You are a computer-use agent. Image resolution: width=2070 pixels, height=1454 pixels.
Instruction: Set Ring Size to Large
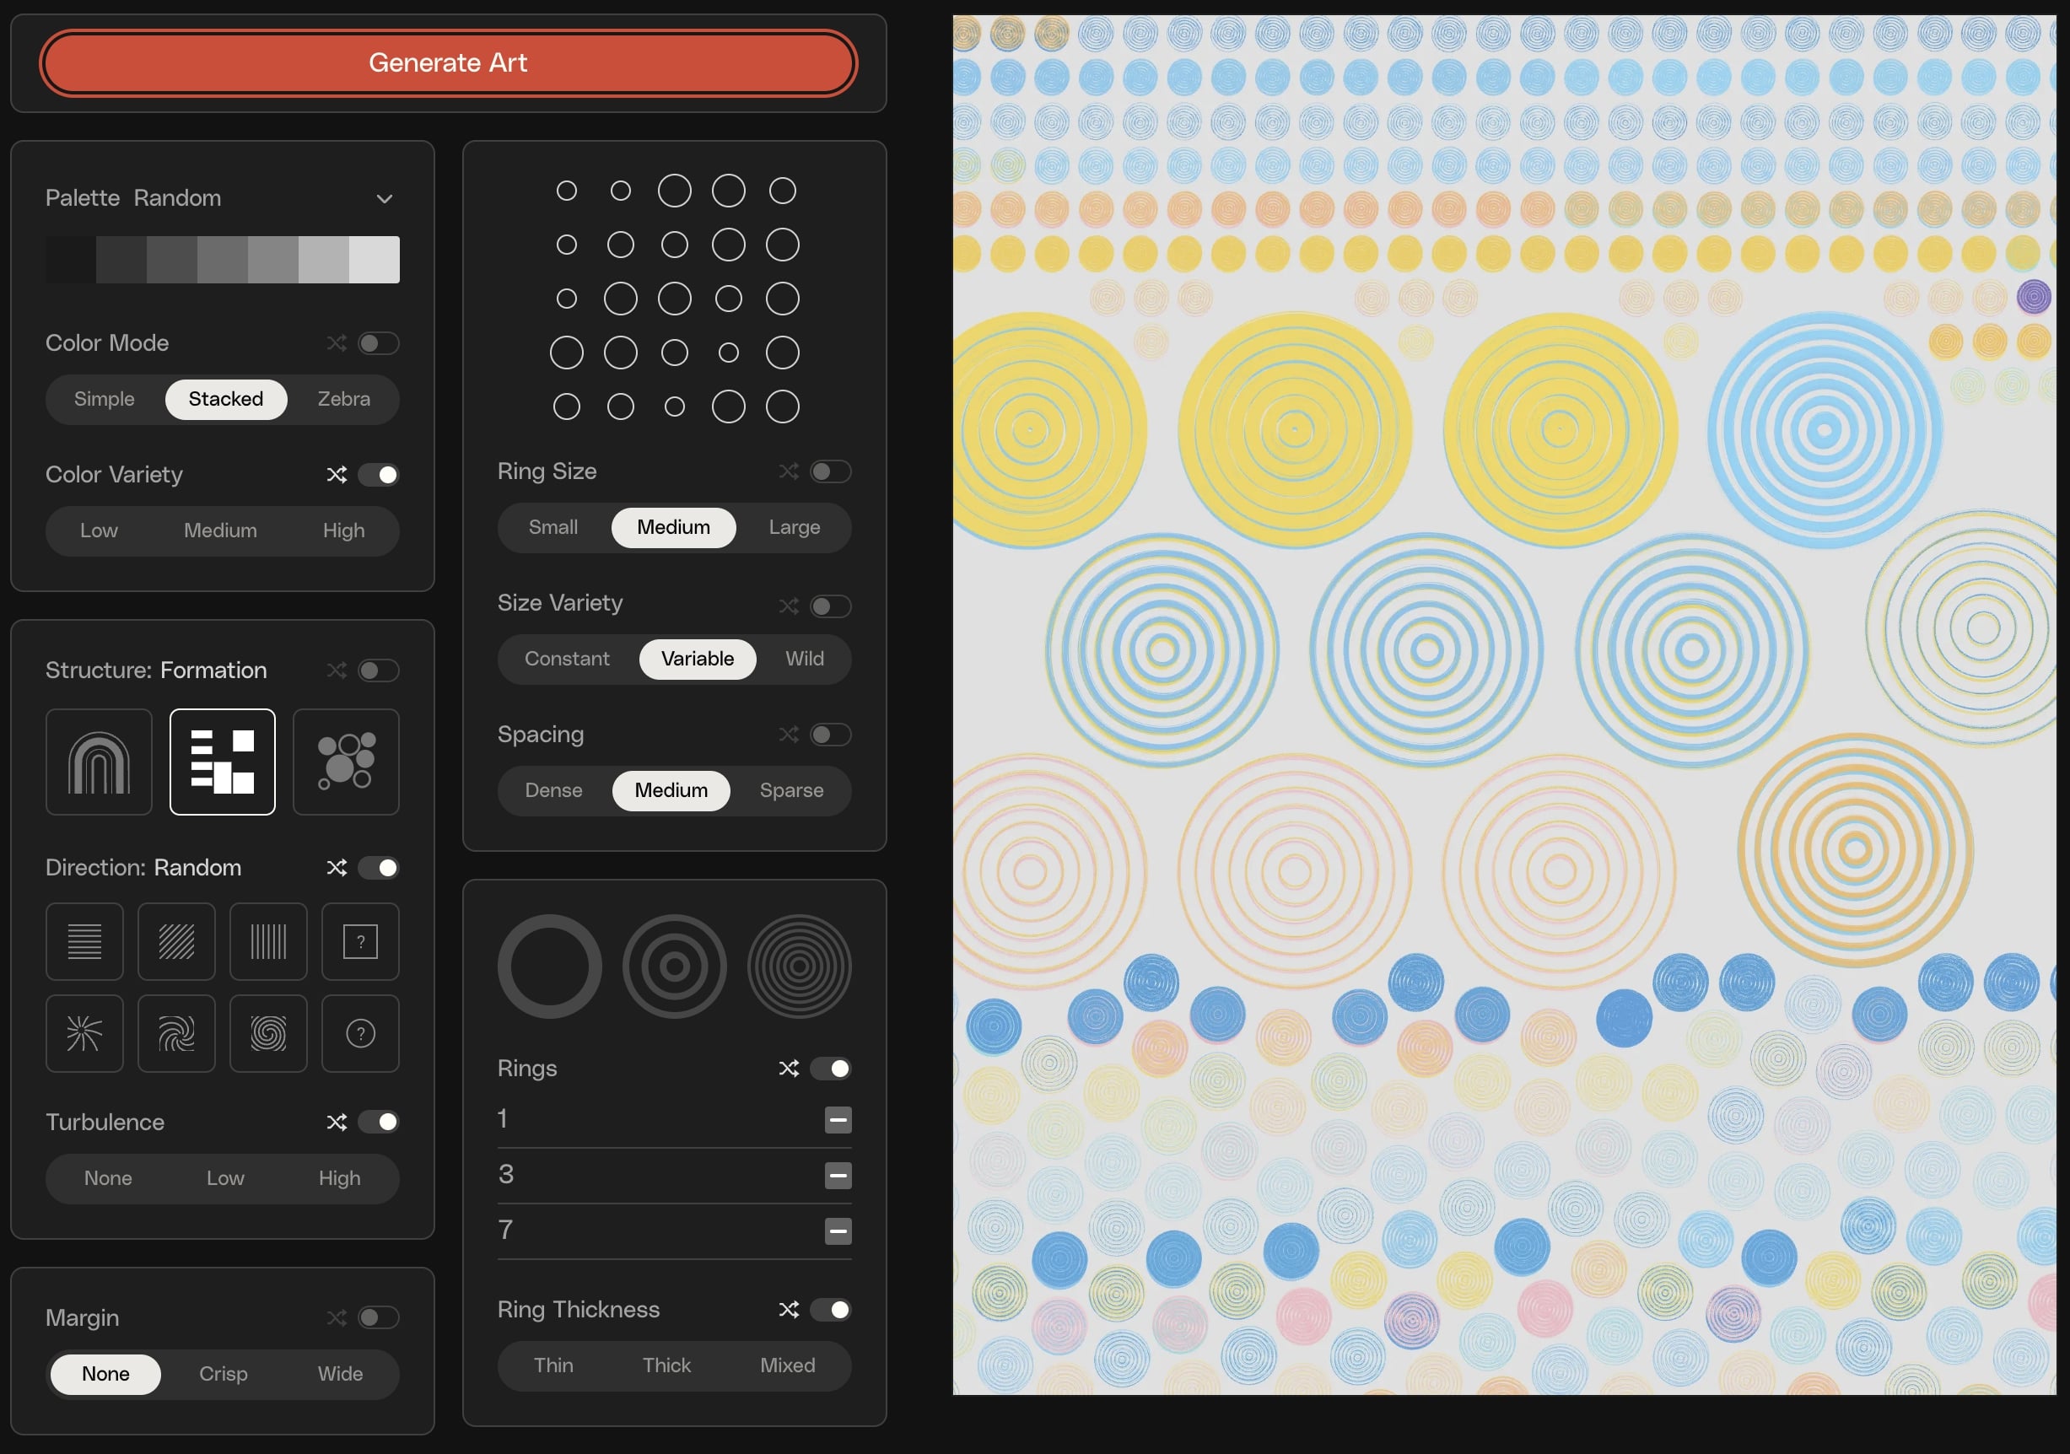click(795, 526)
